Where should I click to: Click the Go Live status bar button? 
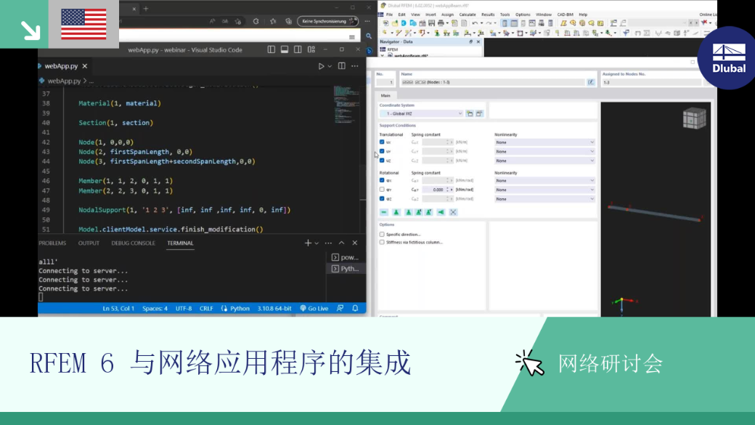click(314, 308)
